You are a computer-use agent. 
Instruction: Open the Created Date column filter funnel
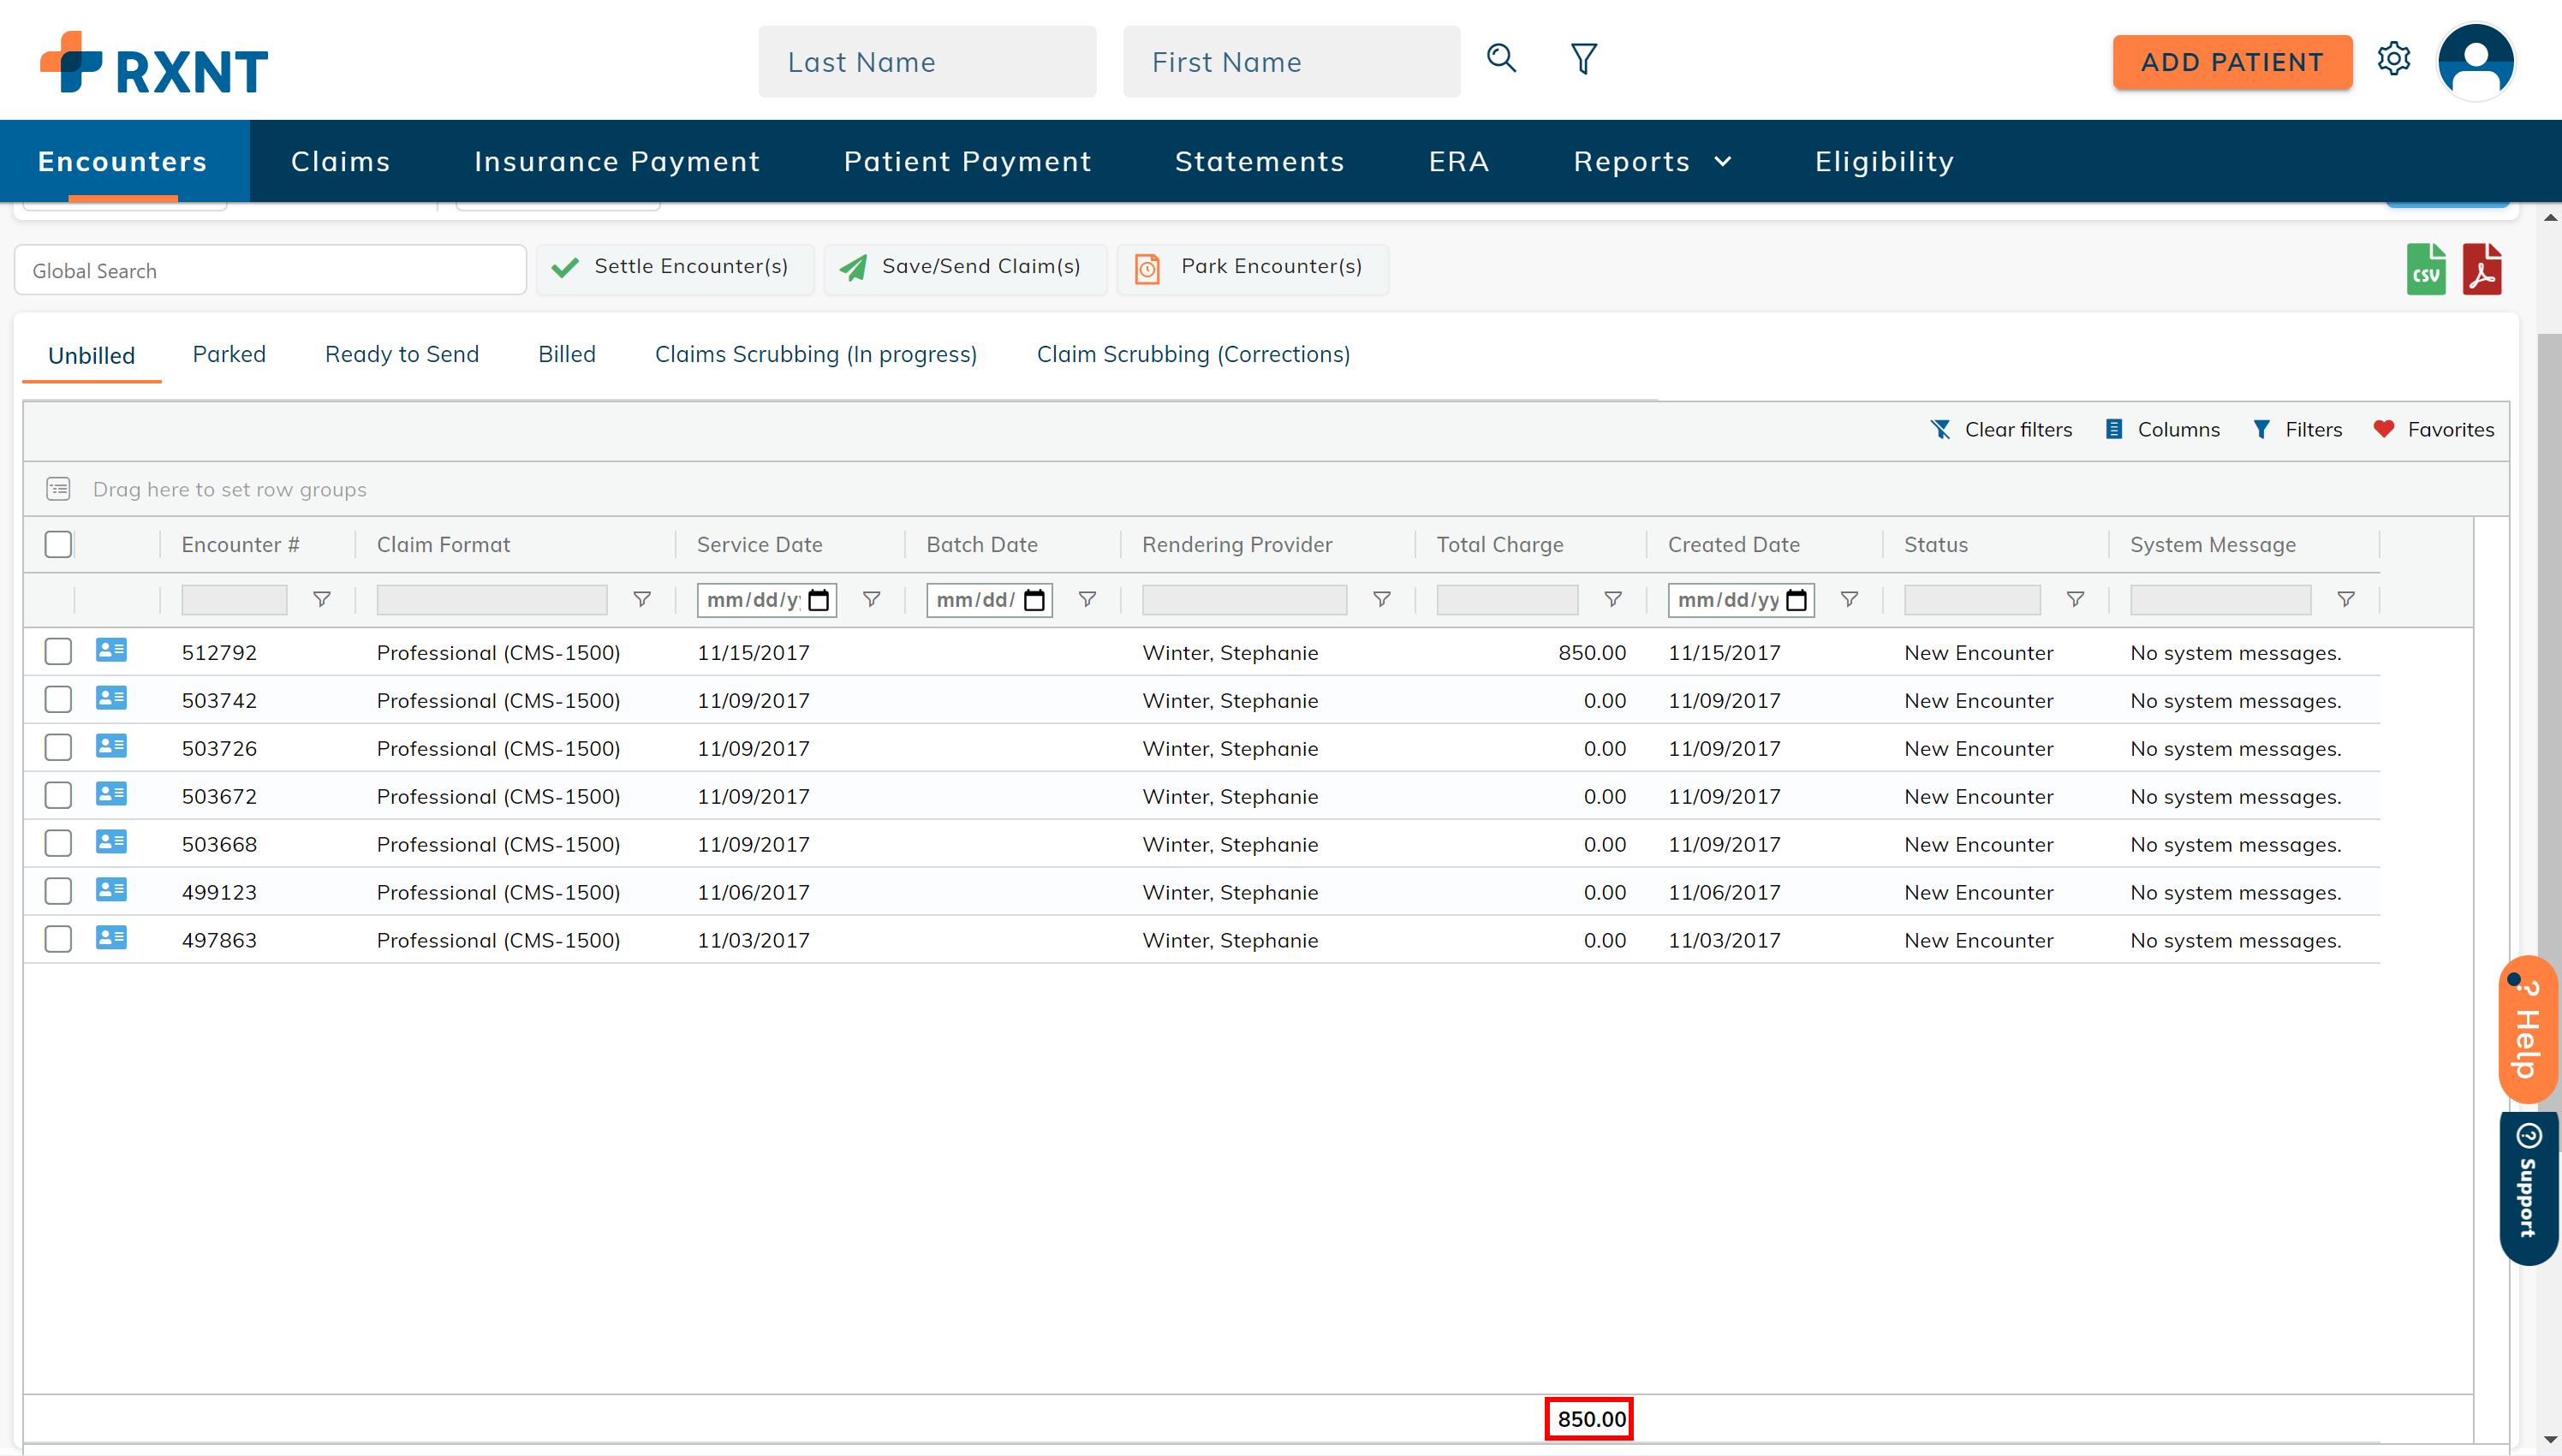pos(1850,599)
